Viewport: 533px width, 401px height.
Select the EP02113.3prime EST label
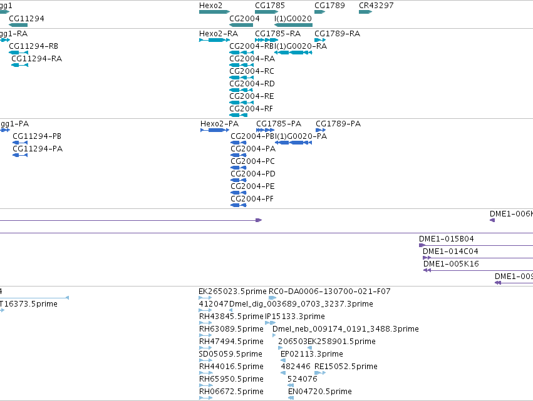tap(312, 355)
